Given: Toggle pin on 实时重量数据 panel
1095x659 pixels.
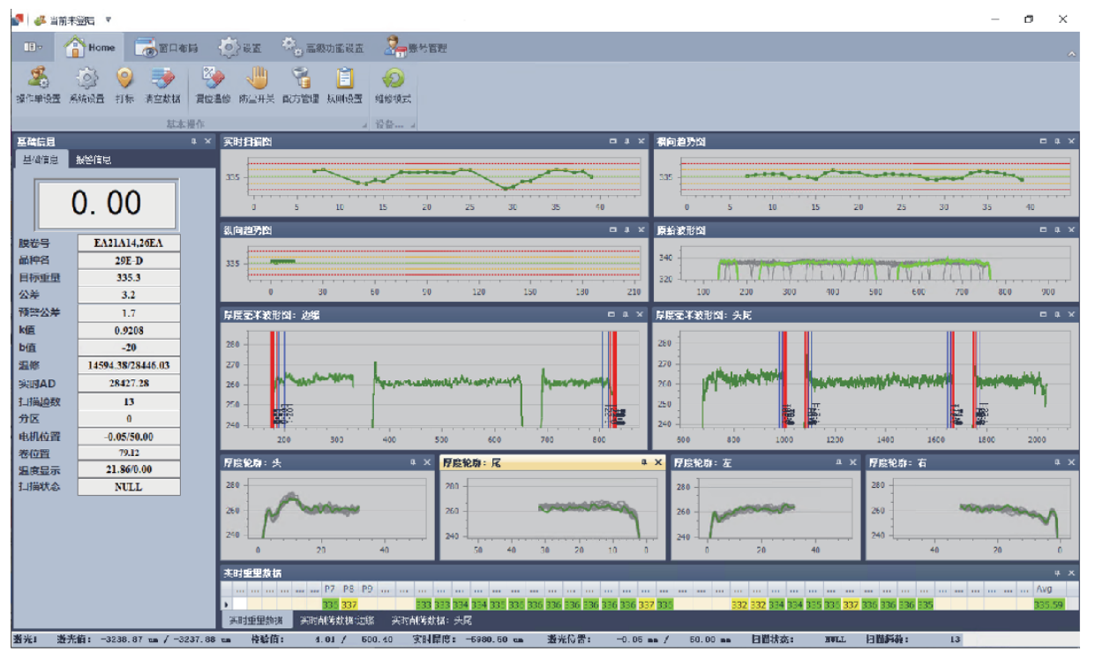Looking at the screenshot, I should pyautogui.click(x=1057, y=573).
